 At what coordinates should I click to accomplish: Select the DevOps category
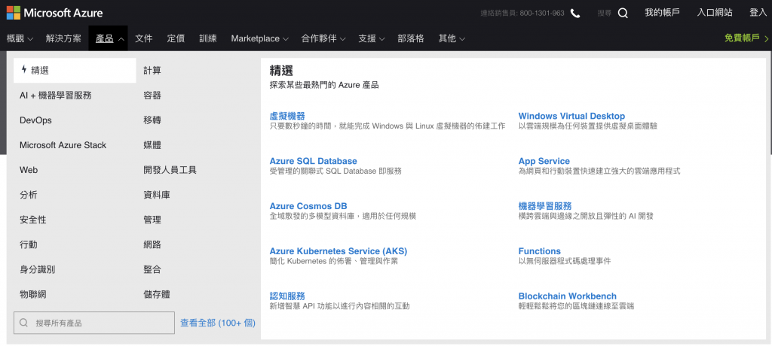click(x=35, y=120)
